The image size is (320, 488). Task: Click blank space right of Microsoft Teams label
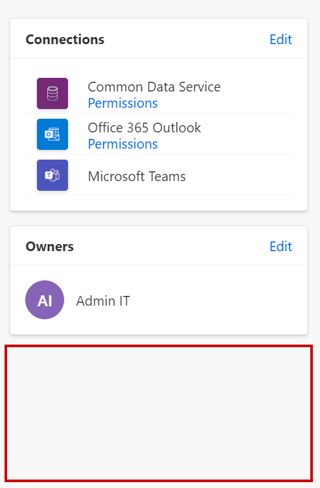click(x=239, y=176)
